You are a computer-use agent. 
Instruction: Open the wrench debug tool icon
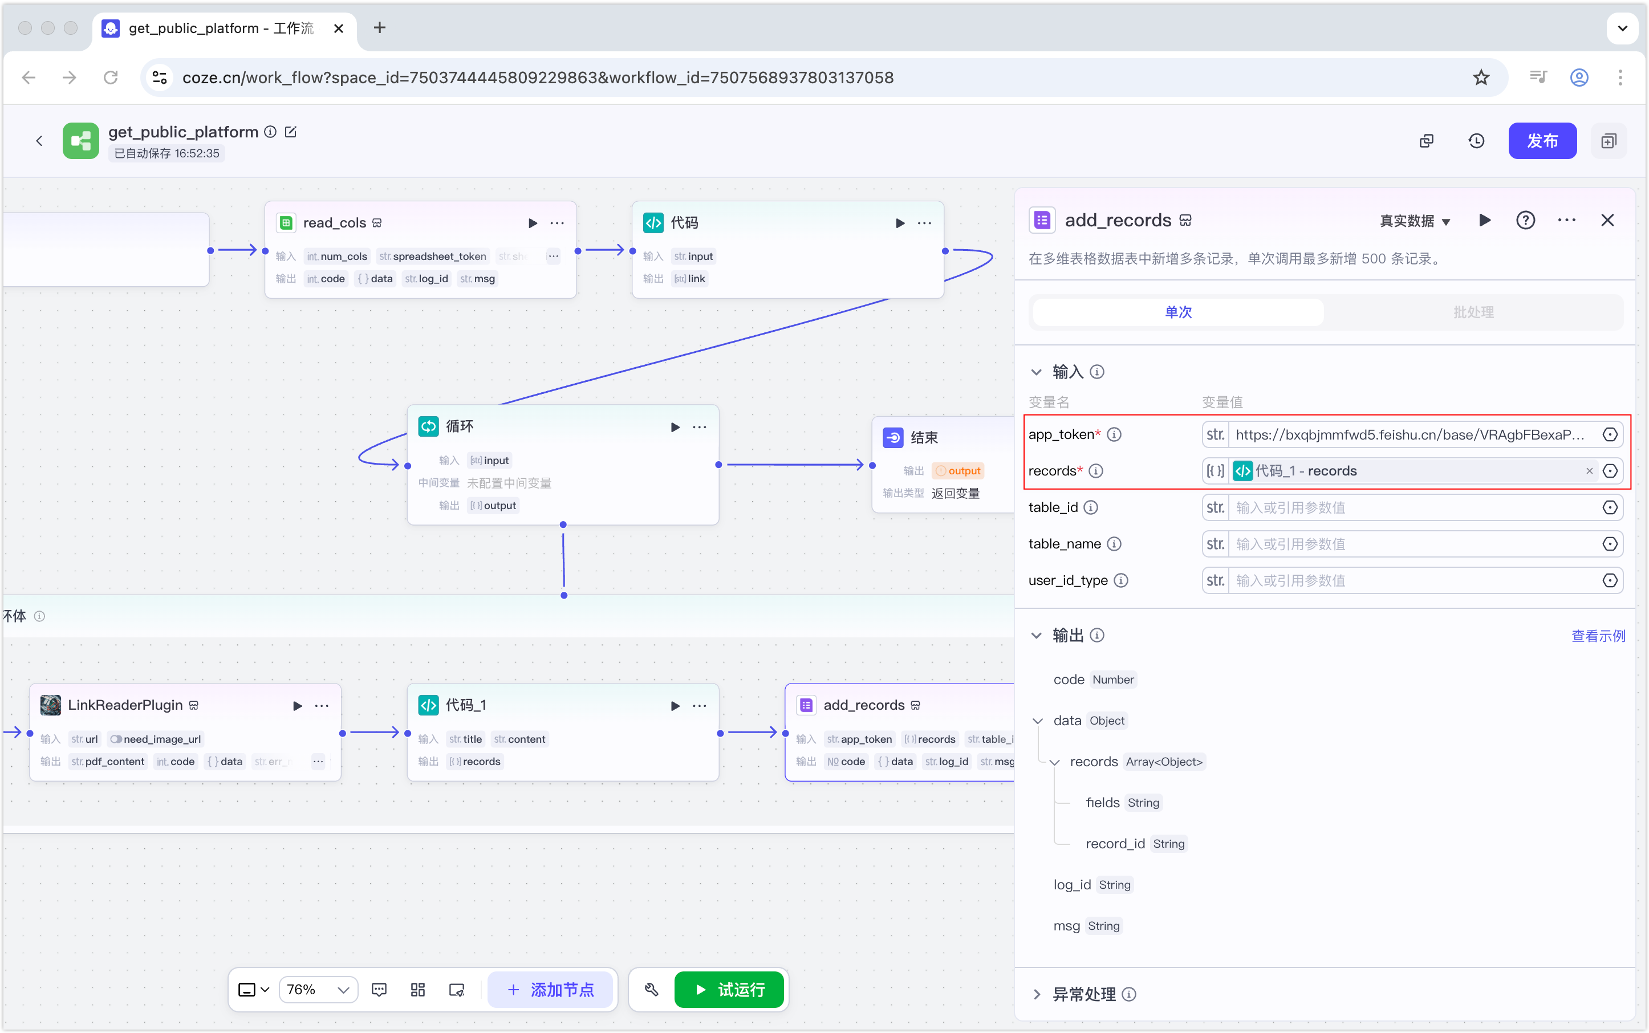click(x=651, y=989)
